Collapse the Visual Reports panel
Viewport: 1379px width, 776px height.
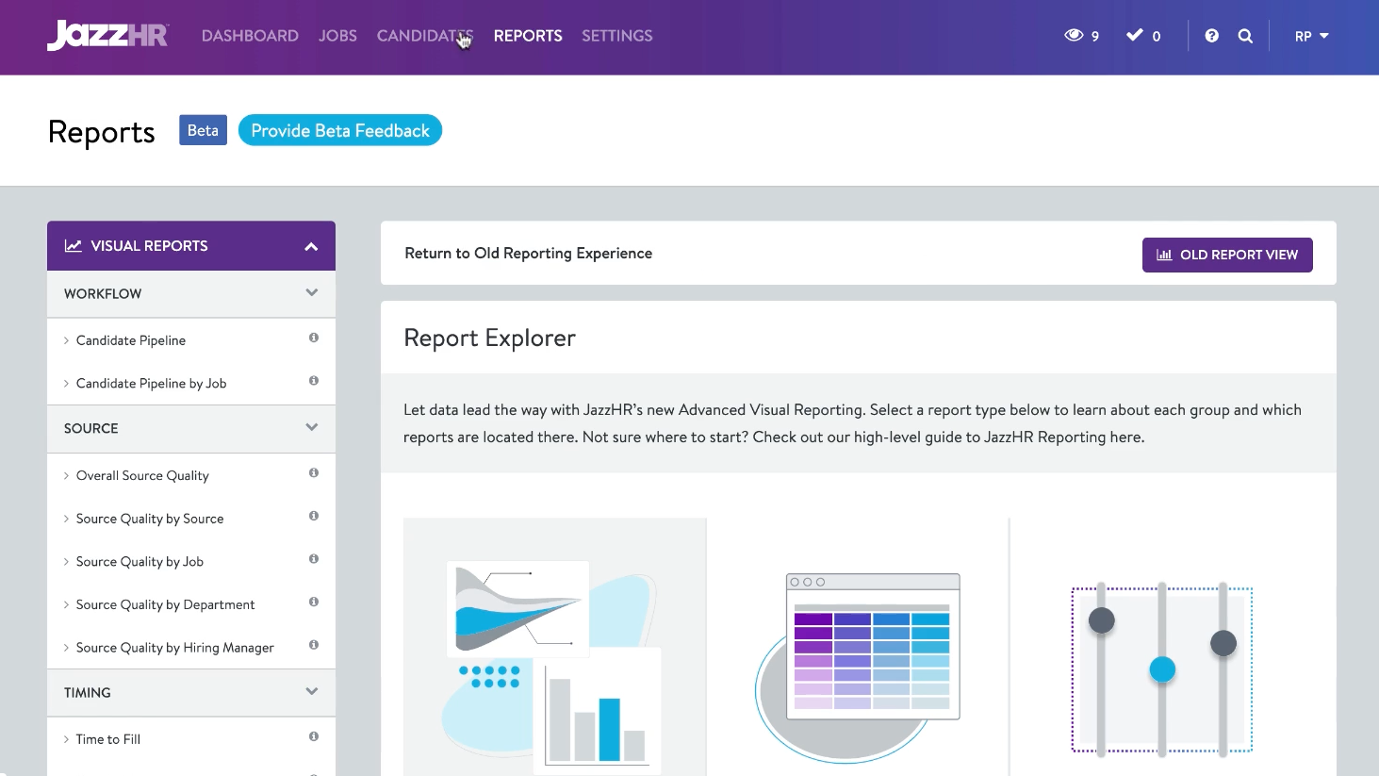(311, 246)
